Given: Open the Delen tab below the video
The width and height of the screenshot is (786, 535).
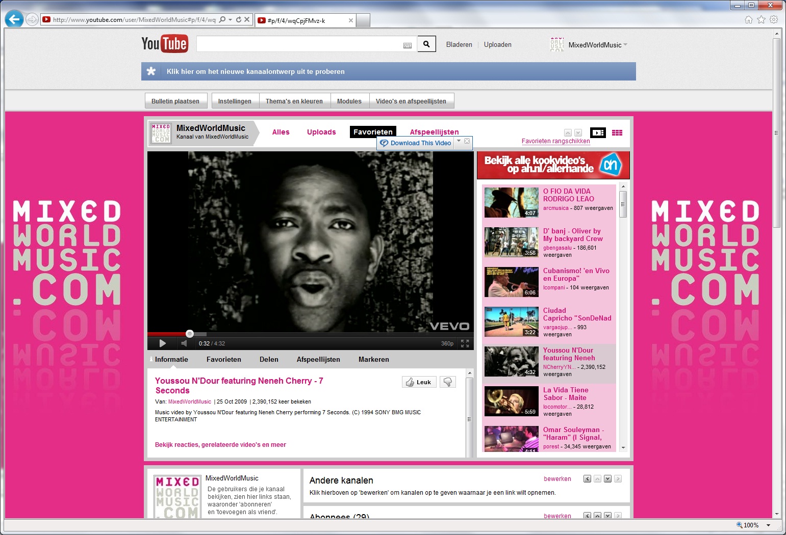Looking at the screenshot, I should [269, 359].
